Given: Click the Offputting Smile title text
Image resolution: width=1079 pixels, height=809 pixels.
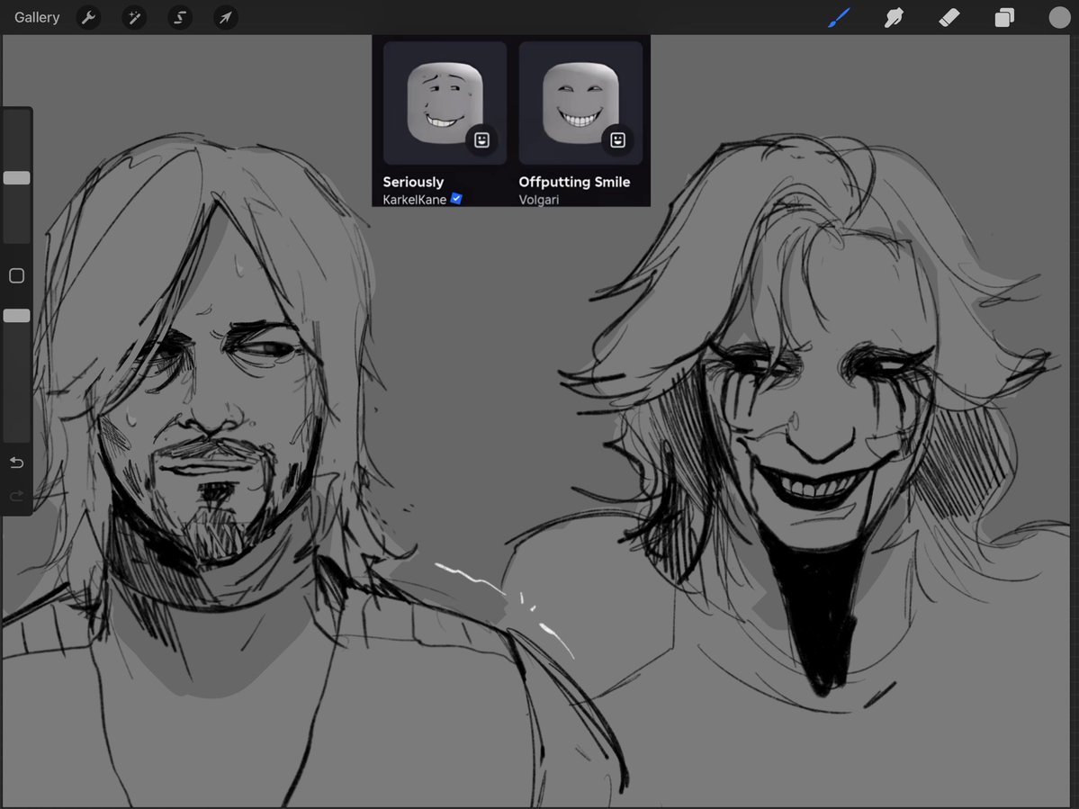Looking at the screenshot, I should (x=574, y=182).
